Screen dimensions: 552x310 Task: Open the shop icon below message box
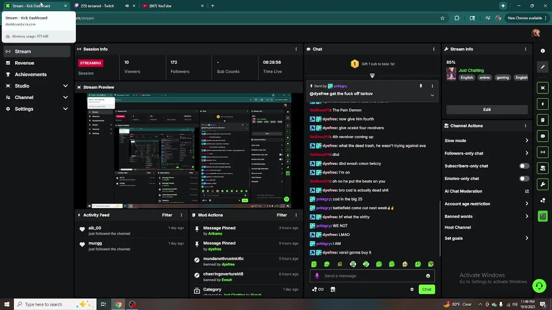(333, 289)
